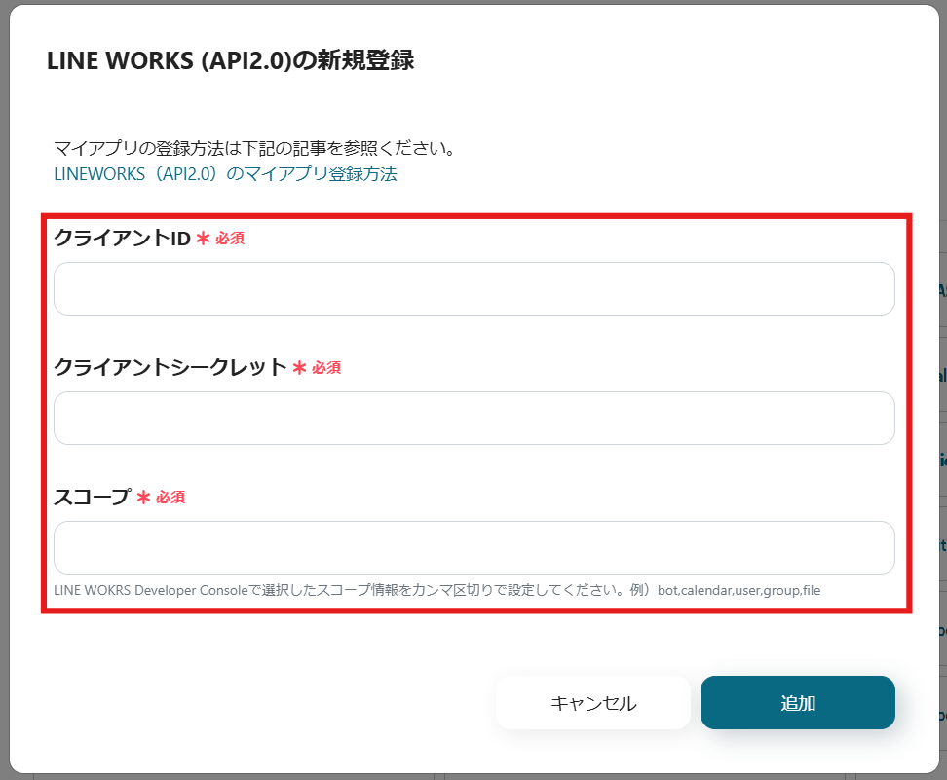The height and width of the screenshot is (780, 947).
Task: Click the LINE WORKS (API2.0)の新規登録 heading
Action: [x=231, y=60]
